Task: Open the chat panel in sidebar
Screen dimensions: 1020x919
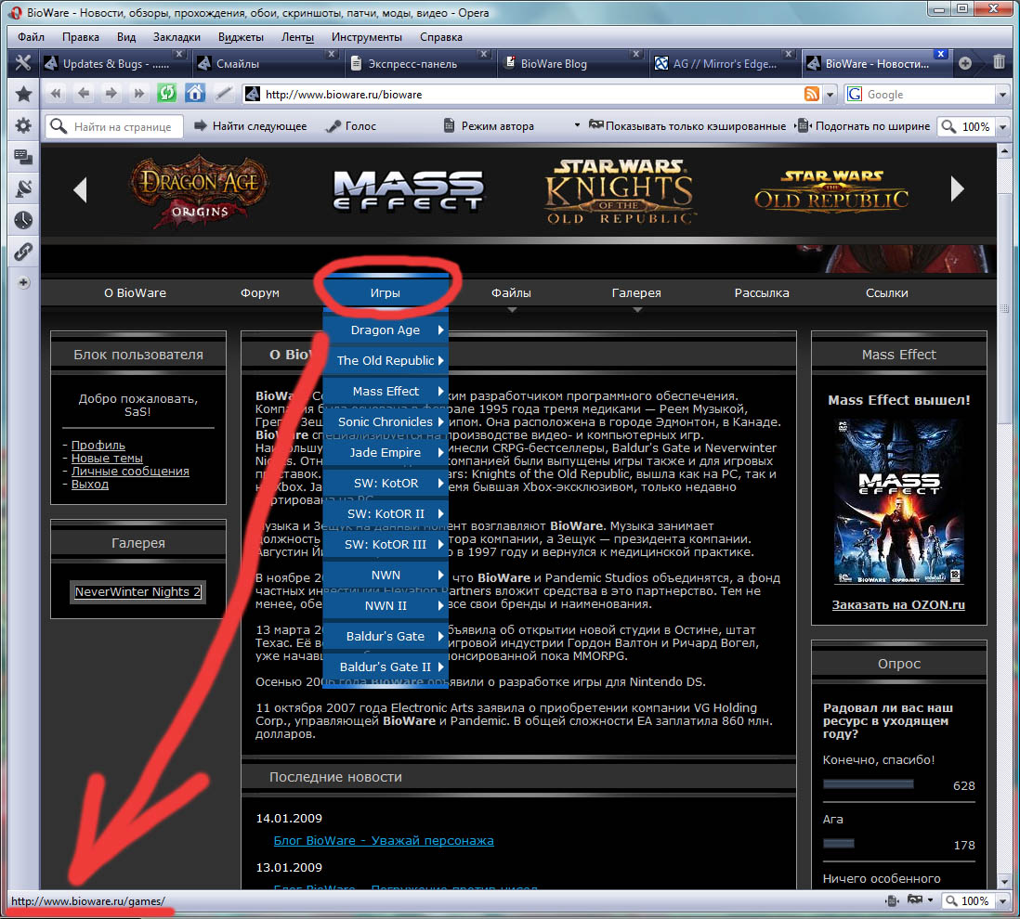Action: pyautogui.click(x=23, y=157)
